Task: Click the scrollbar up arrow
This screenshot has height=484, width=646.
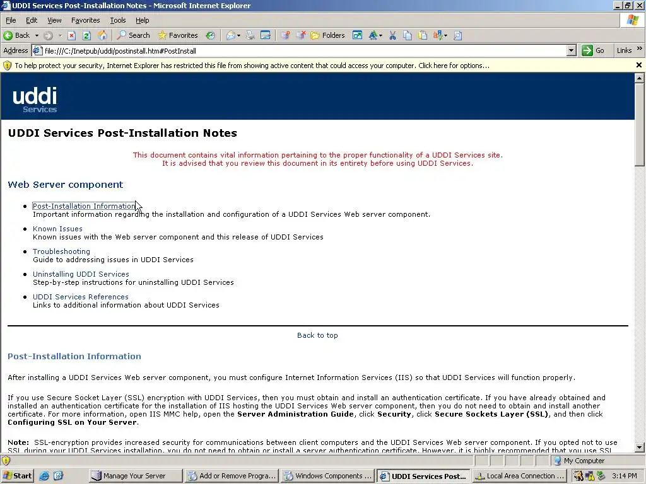Action: [x=640, y=78]
